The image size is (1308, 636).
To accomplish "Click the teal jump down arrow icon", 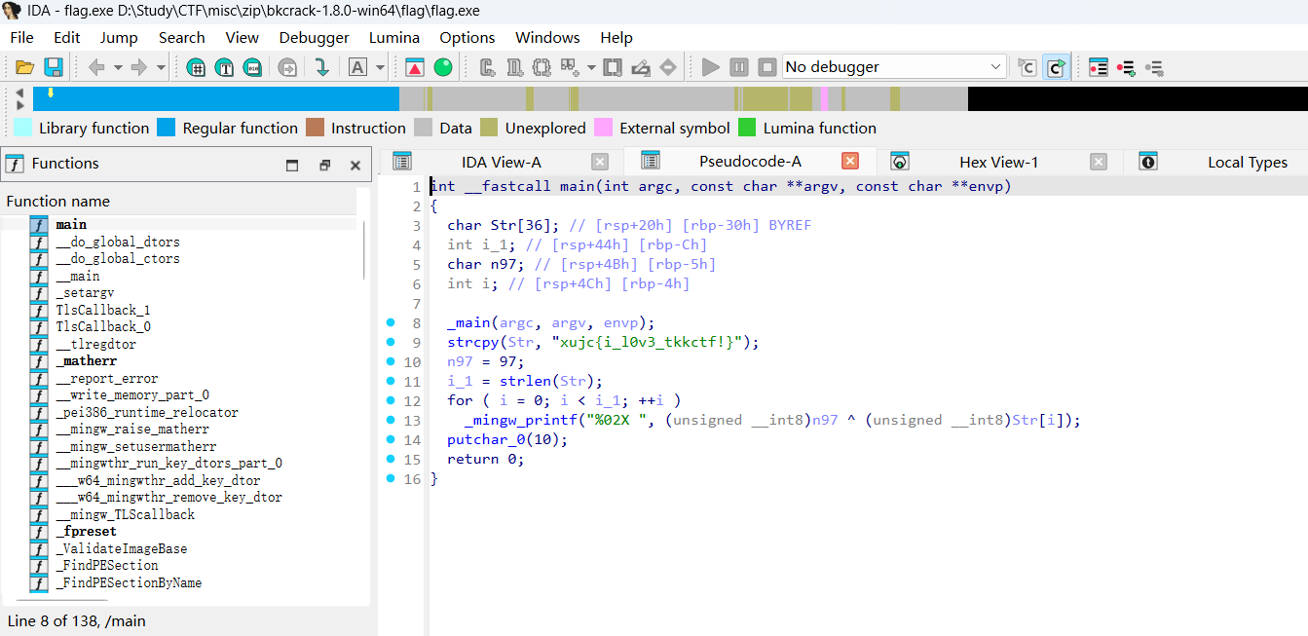I will point(321,67).
